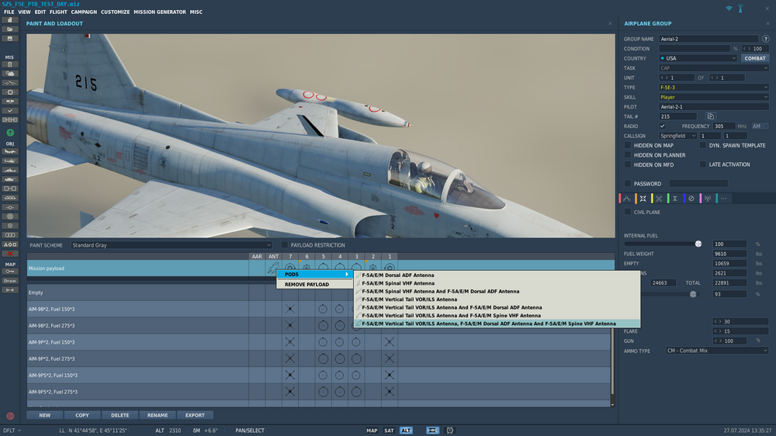Open the FILE menu
776x436 pixels.
point(9,12)
